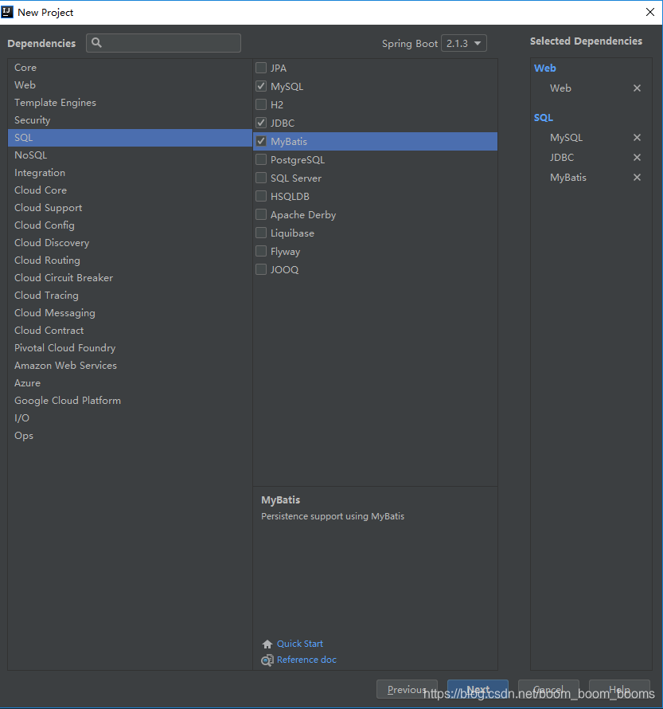Select the Integration category
Image resolution: width=663 pixels, height=709 pixels.
pyautogui.click(x=130, y=173)
